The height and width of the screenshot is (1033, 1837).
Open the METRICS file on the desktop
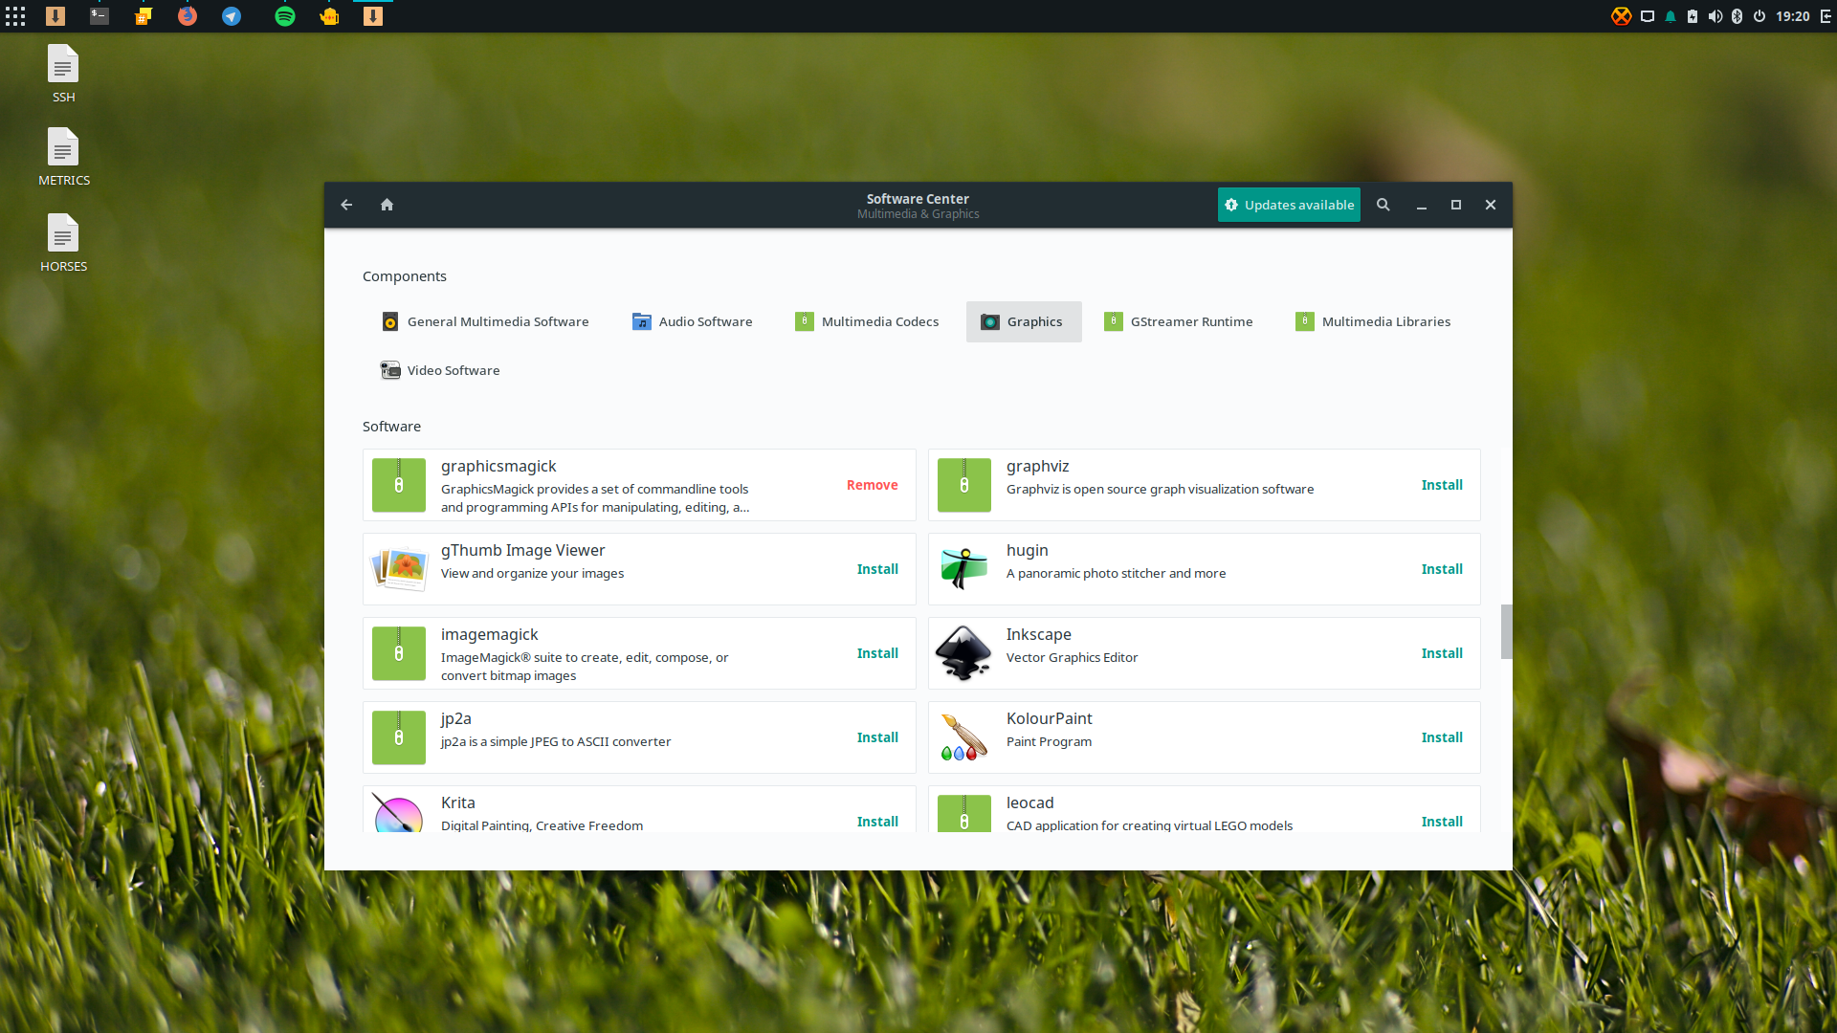tap(64, 157)
